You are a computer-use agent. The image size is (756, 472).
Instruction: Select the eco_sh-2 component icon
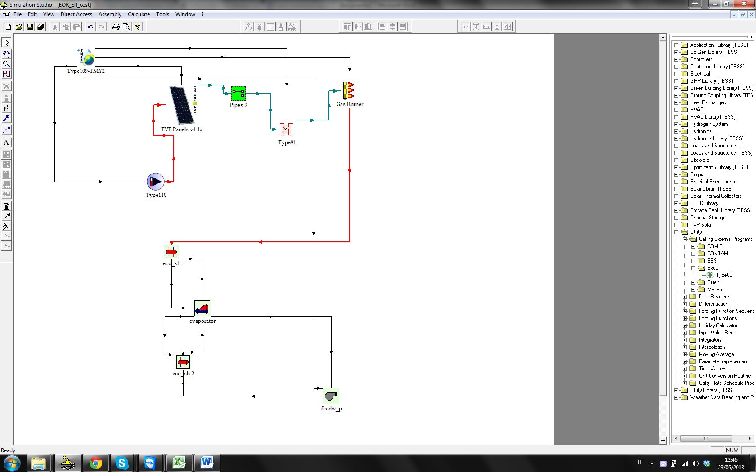point(183,362)
